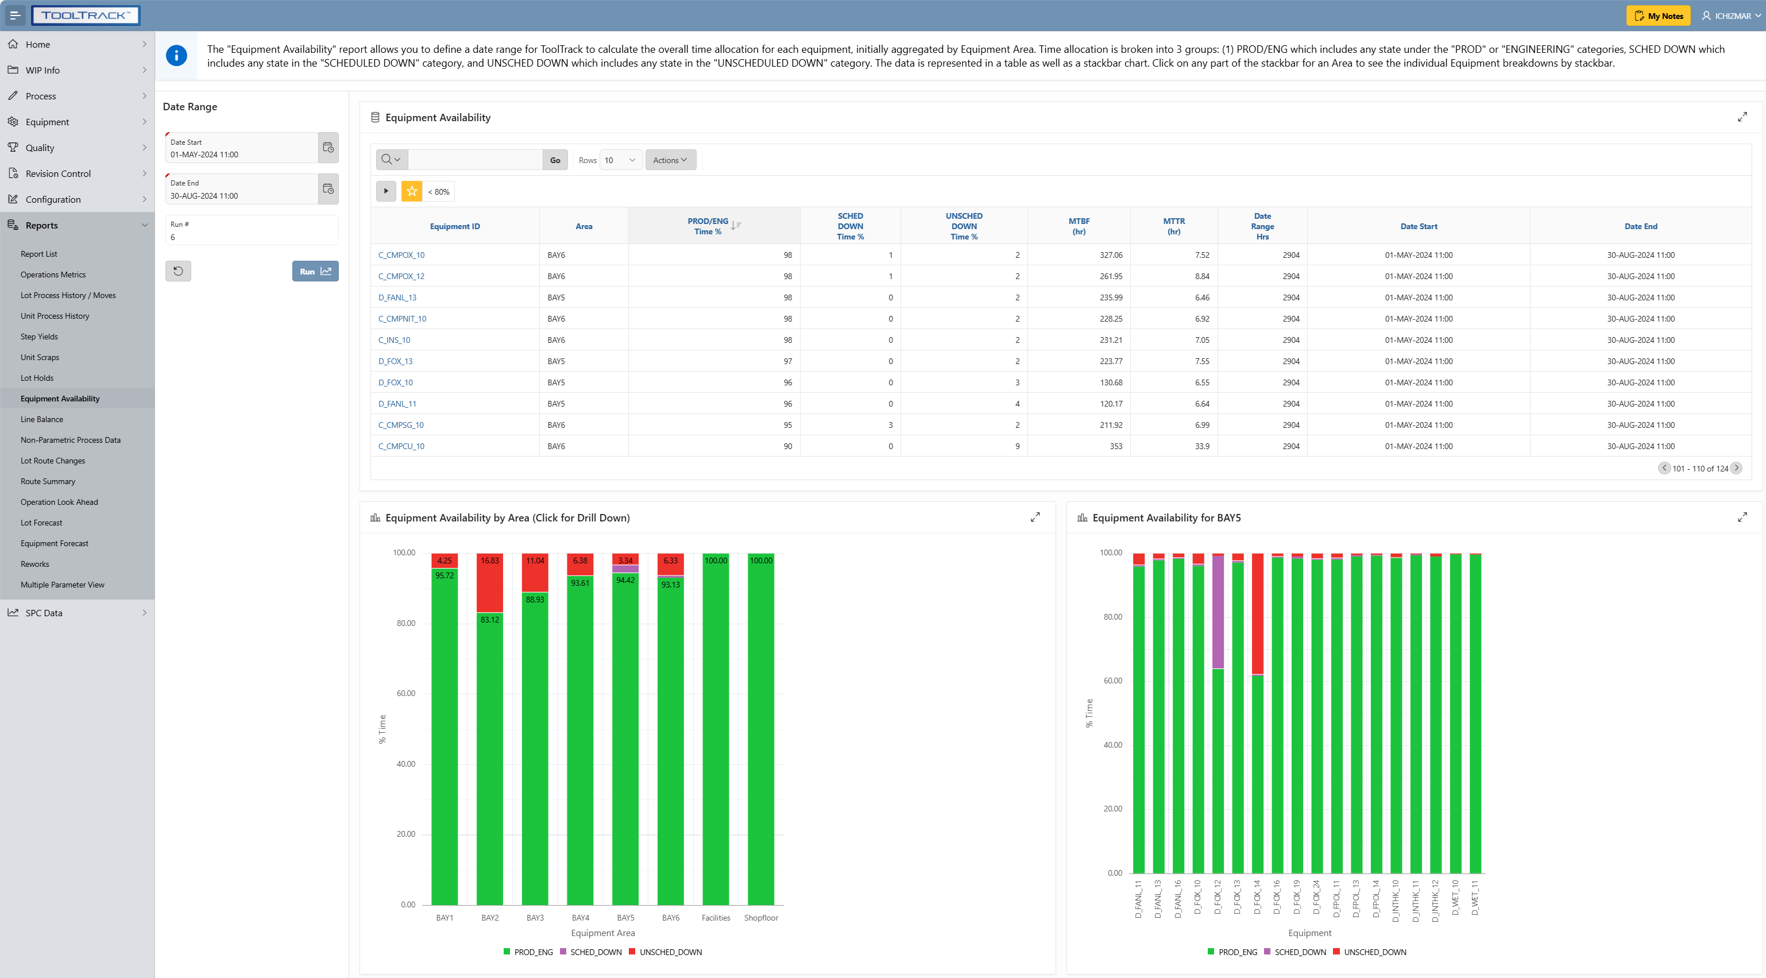The height and width of the screenshot is (978, 1766).
Task: Click the yellow star icon beside the filter
Action: click(411, 191)
